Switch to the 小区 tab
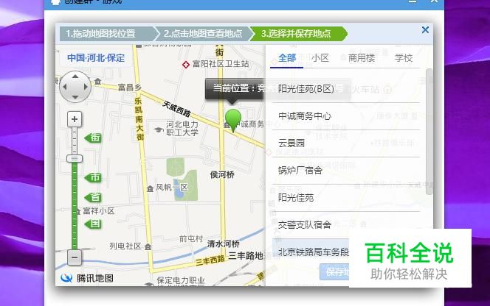 coord(320,58)
